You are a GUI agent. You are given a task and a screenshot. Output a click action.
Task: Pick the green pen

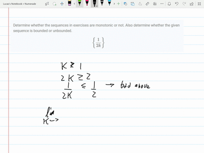coord(79,3)
